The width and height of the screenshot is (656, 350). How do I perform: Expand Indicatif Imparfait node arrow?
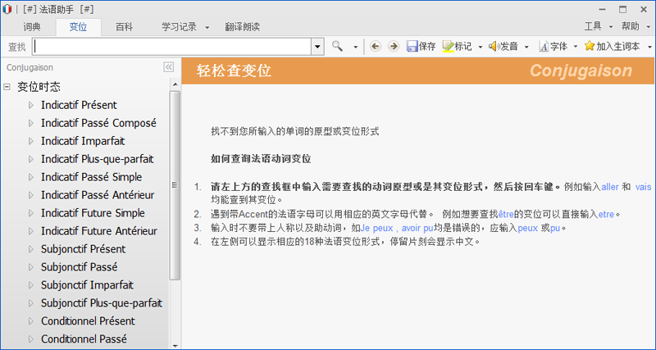click(31, 141)
